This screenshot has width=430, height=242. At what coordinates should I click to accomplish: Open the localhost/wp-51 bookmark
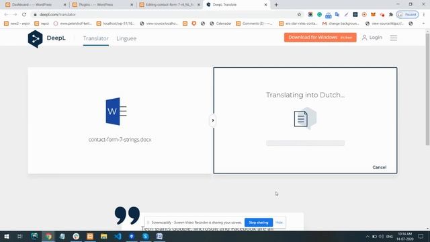116,24
